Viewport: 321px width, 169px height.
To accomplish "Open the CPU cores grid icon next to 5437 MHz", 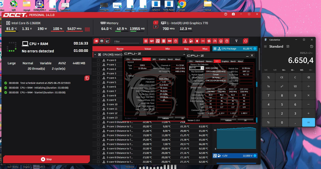I will click(87, 29).
